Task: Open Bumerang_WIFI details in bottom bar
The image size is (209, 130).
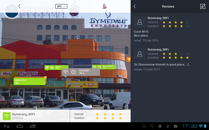Action: (35, 116)
